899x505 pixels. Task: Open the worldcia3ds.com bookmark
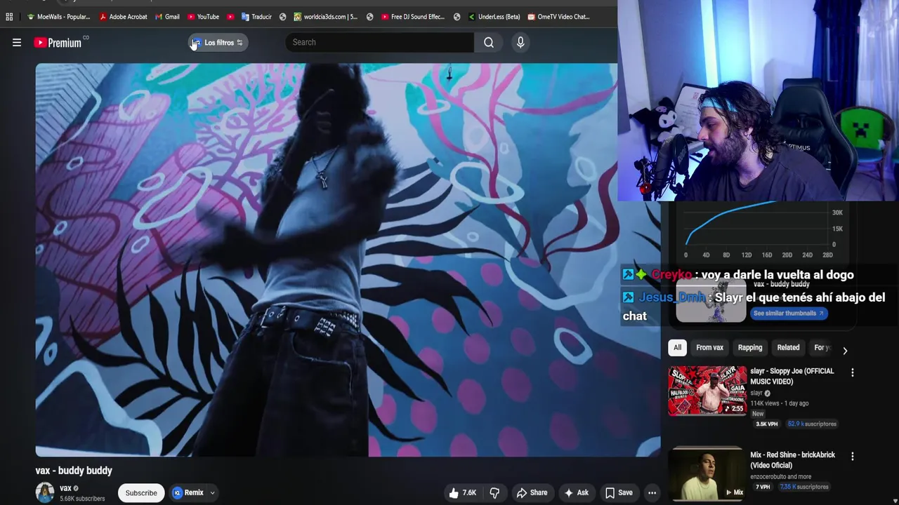326,17
